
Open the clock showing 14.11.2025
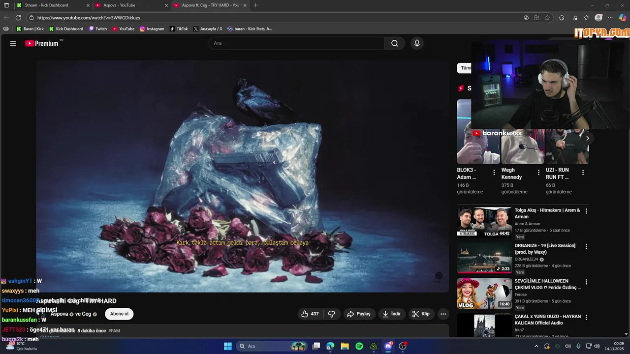[x=614, y=346]
